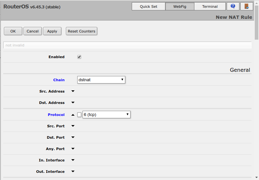This screenshot has width=259, height=180.
Task: Click the Protocol label link
Action: 56,115
